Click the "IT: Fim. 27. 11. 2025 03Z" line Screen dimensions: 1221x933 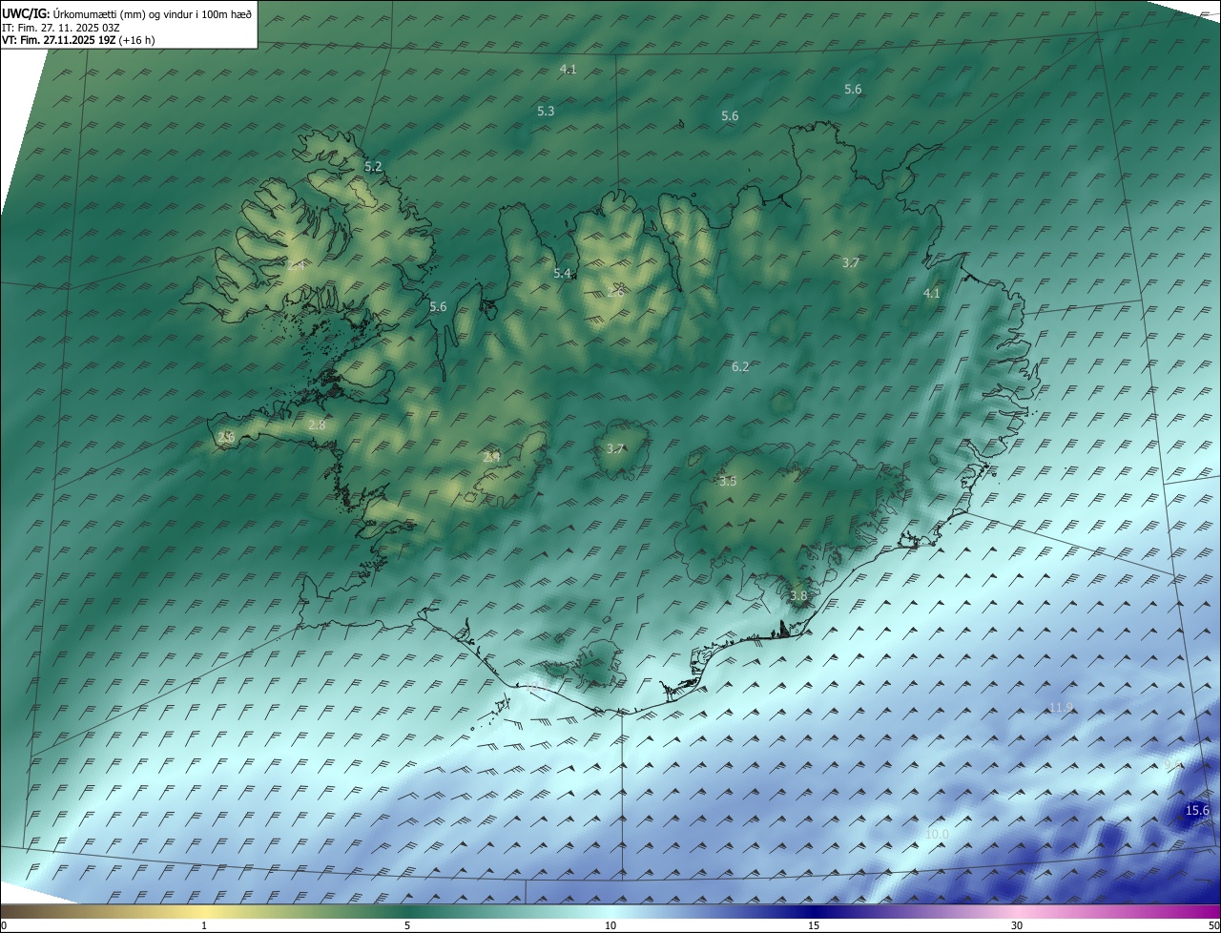(x=62, y=28)
